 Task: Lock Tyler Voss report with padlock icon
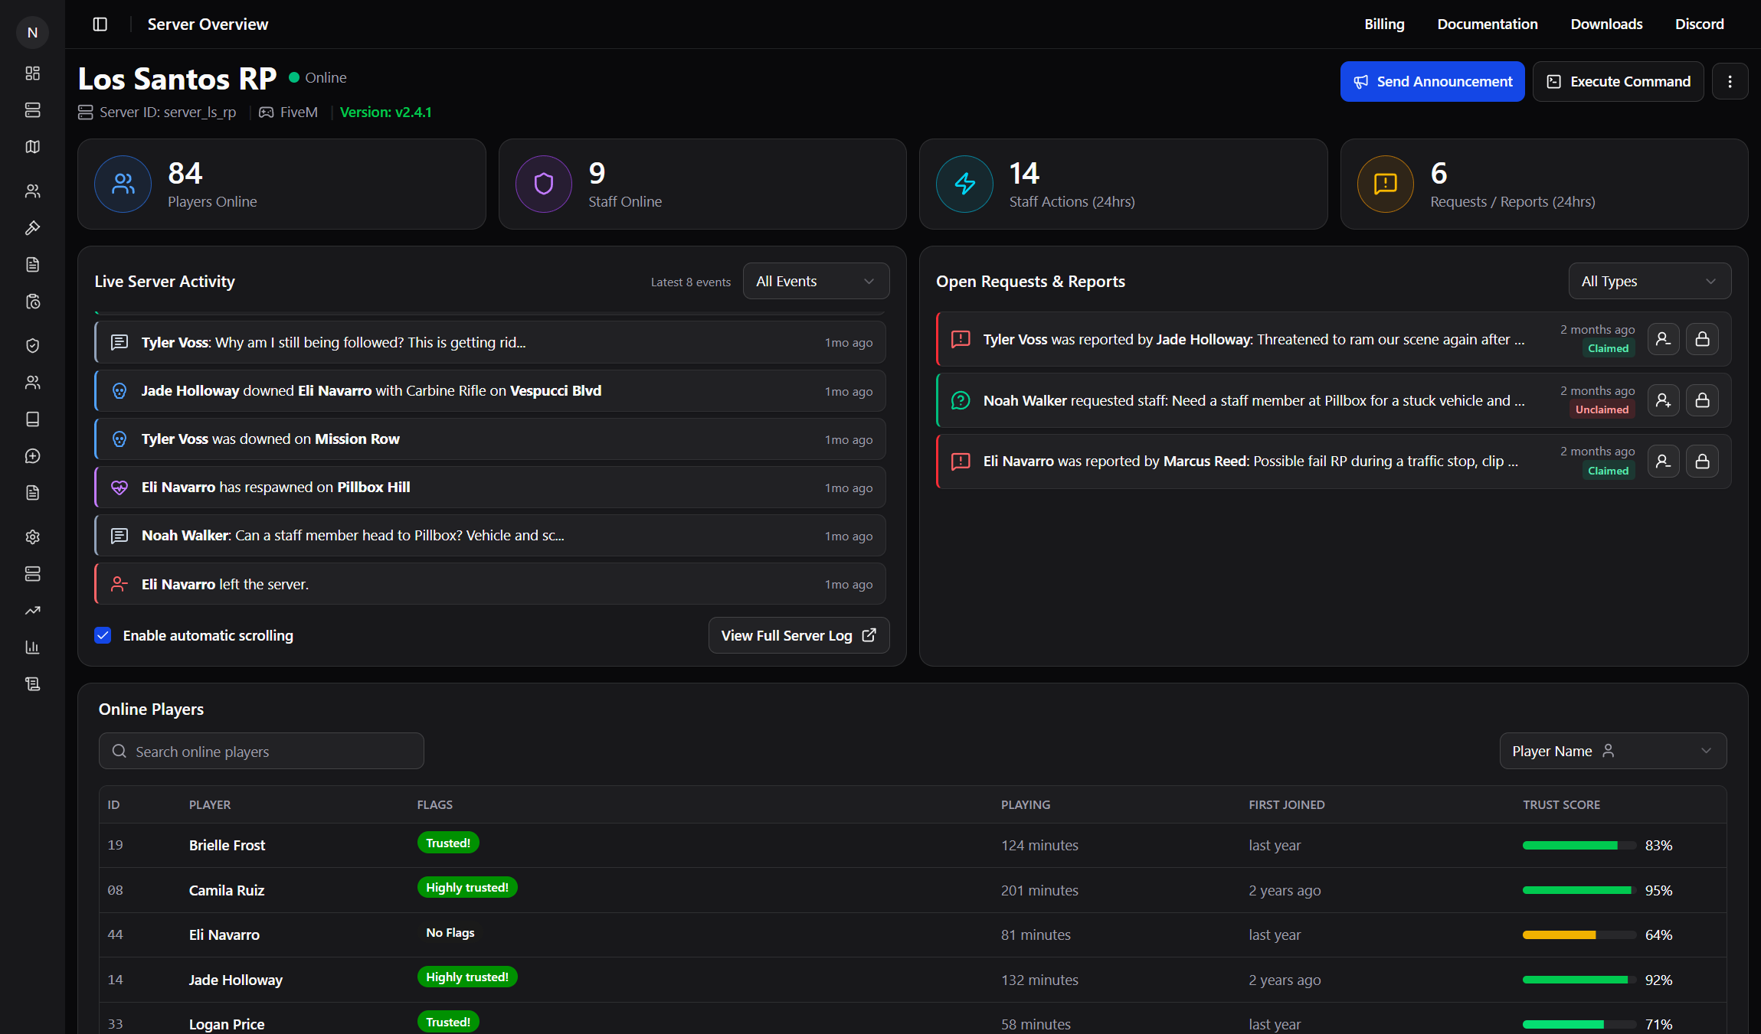(x=1702, y=339)
